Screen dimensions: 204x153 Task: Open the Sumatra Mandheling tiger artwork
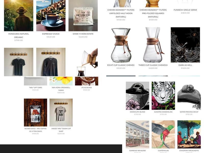pos(163,96)
